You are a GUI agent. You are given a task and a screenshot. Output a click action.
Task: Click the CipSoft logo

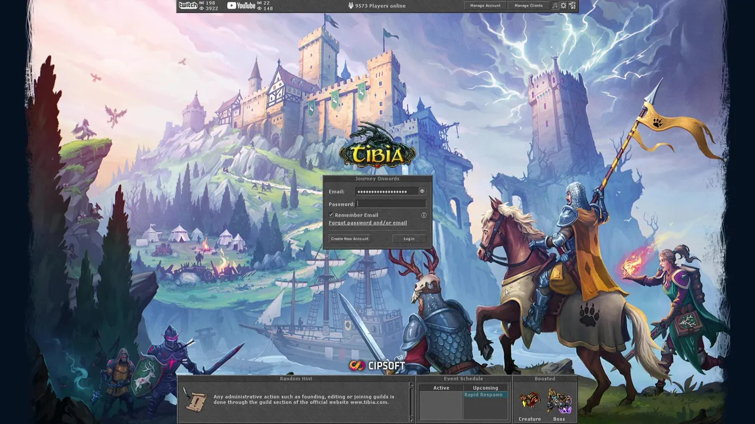click(377, 366)
